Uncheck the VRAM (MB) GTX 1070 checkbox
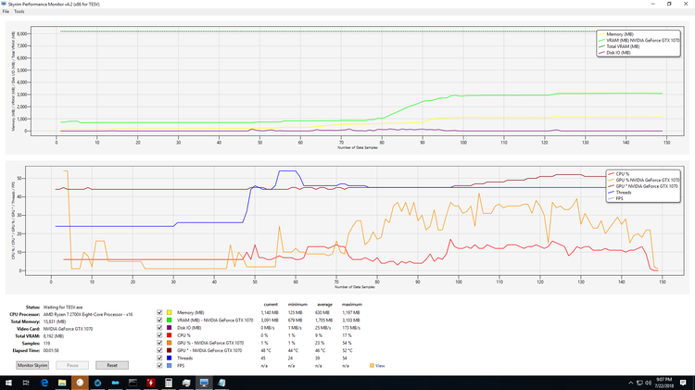695x390 pixels. tap(159, 320)
